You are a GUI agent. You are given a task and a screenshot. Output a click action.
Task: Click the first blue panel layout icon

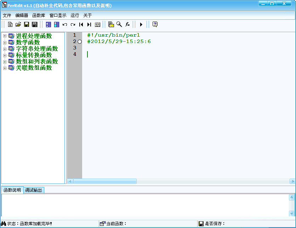click(49, 24)
